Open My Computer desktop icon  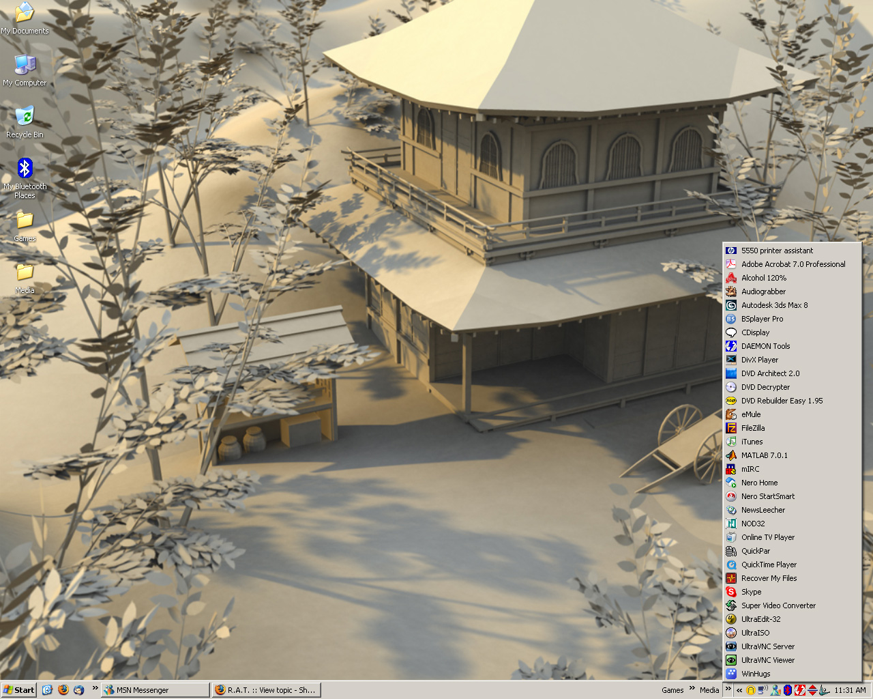point(25,66)
